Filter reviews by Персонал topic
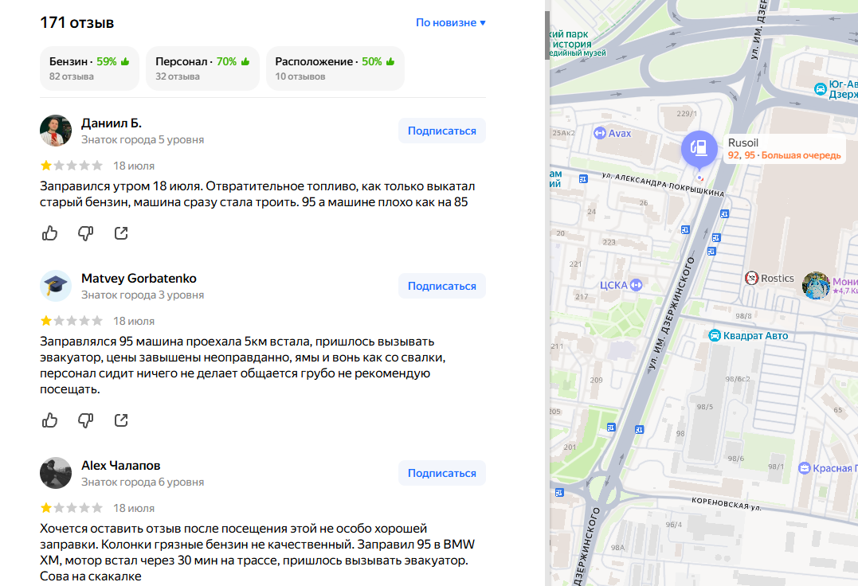 point(202,68)
